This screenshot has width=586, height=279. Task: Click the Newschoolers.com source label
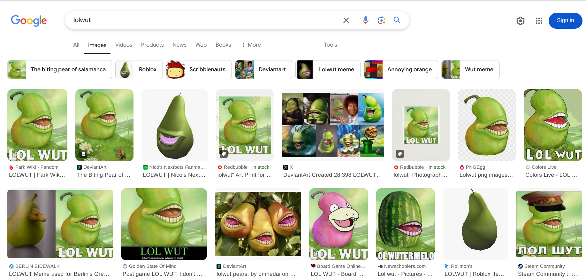[405, 266]
